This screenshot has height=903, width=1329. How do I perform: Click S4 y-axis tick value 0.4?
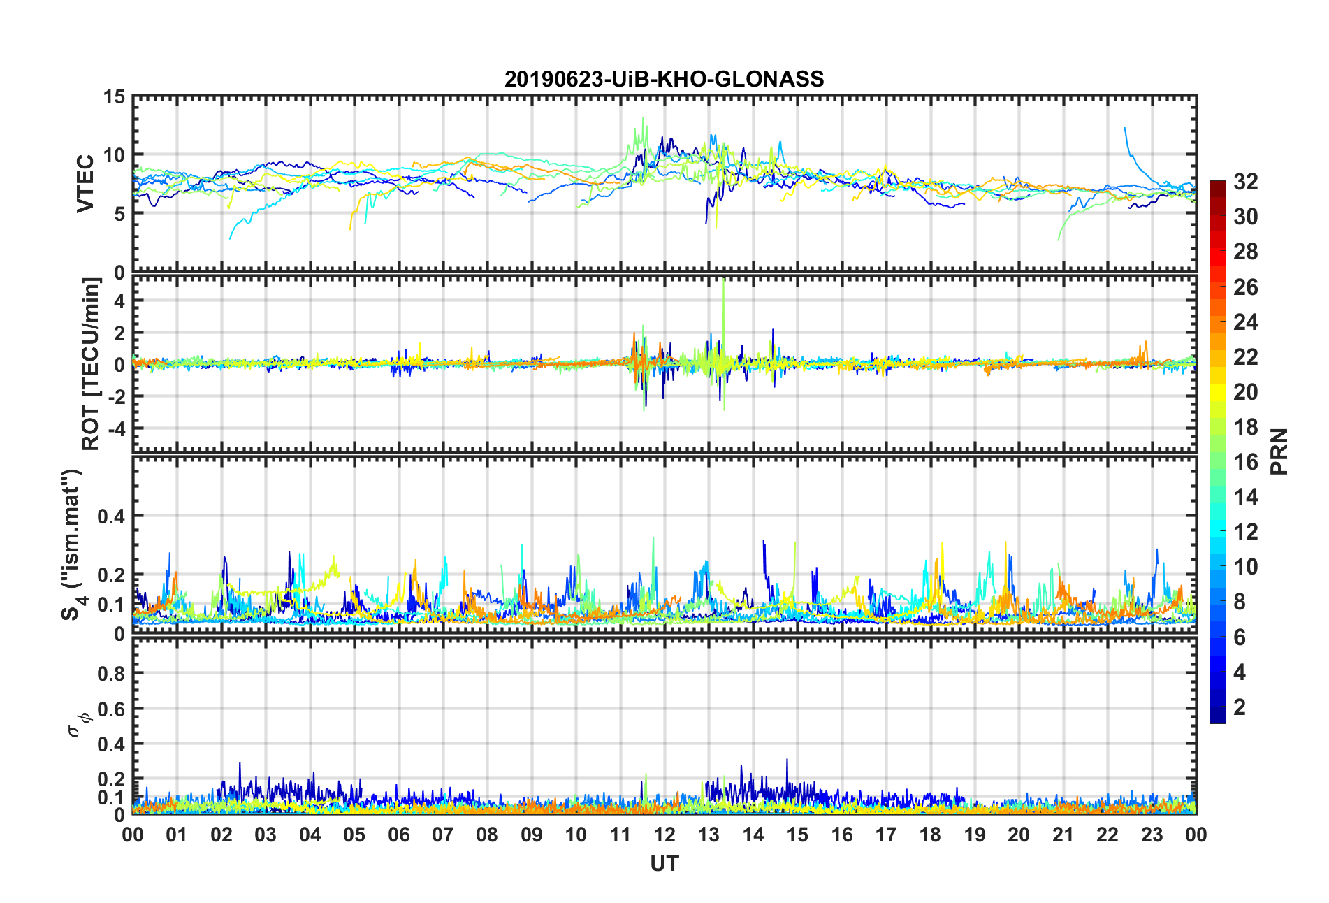pyautogui.click(x=111, y=517)
